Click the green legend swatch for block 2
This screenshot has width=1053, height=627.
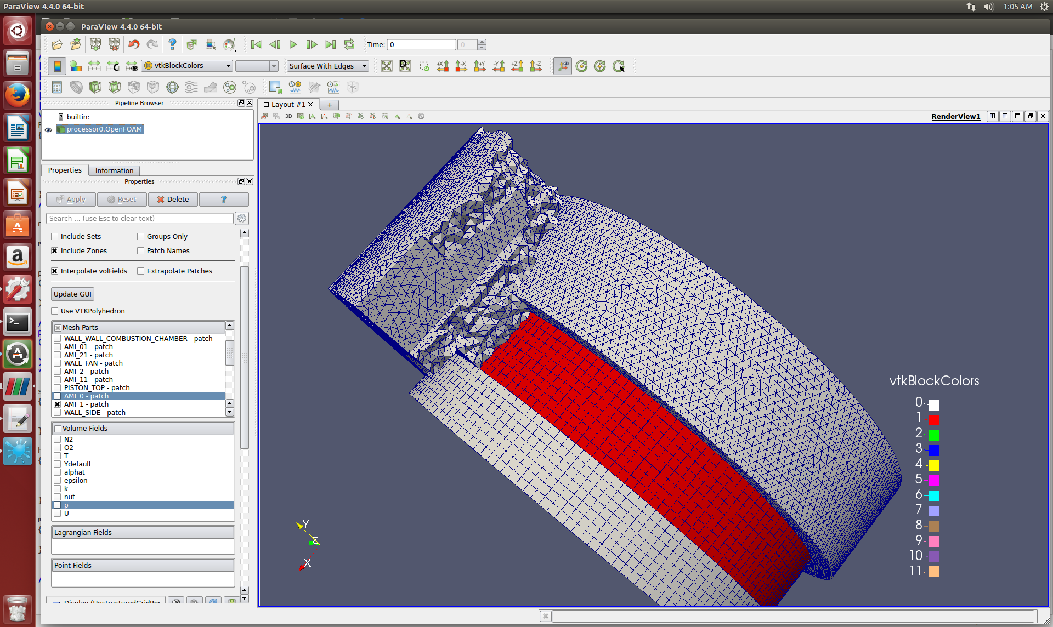pos(934,435)
